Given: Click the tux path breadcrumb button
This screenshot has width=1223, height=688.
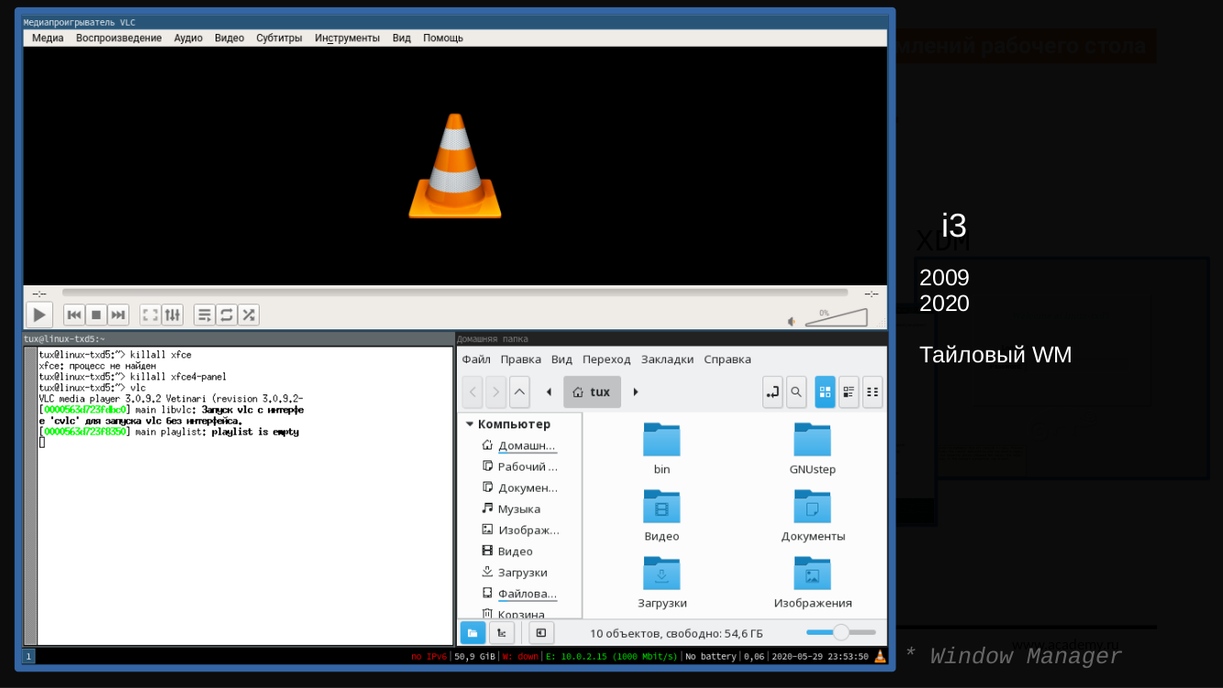Looking at the screenshot, I should point(592,392).
